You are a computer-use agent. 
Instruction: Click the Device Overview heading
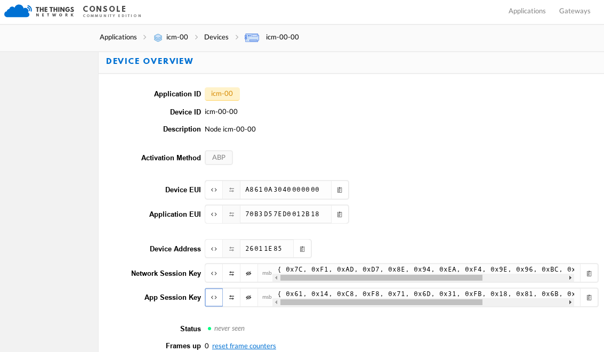(149, 61)
